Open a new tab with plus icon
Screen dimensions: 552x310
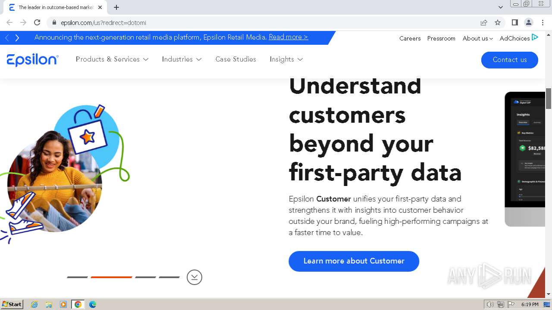(116, 7)
